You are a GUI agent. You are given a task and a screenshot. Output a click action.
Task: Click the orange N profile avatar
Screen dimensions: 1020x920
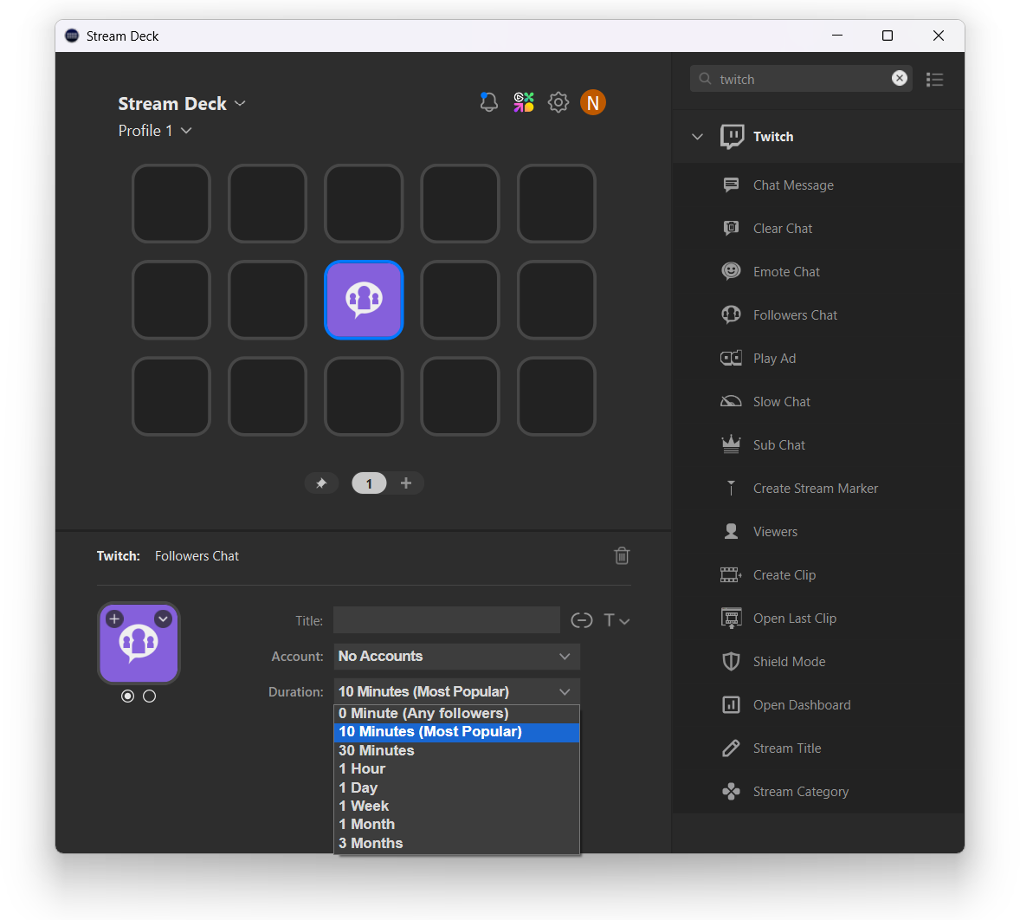(593, 102)
